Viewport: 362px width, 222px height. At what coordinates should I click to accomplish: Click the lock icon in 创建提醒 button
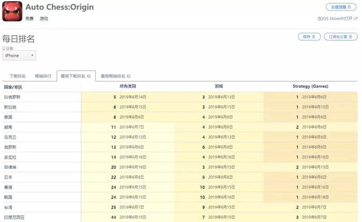pos(349,7)
